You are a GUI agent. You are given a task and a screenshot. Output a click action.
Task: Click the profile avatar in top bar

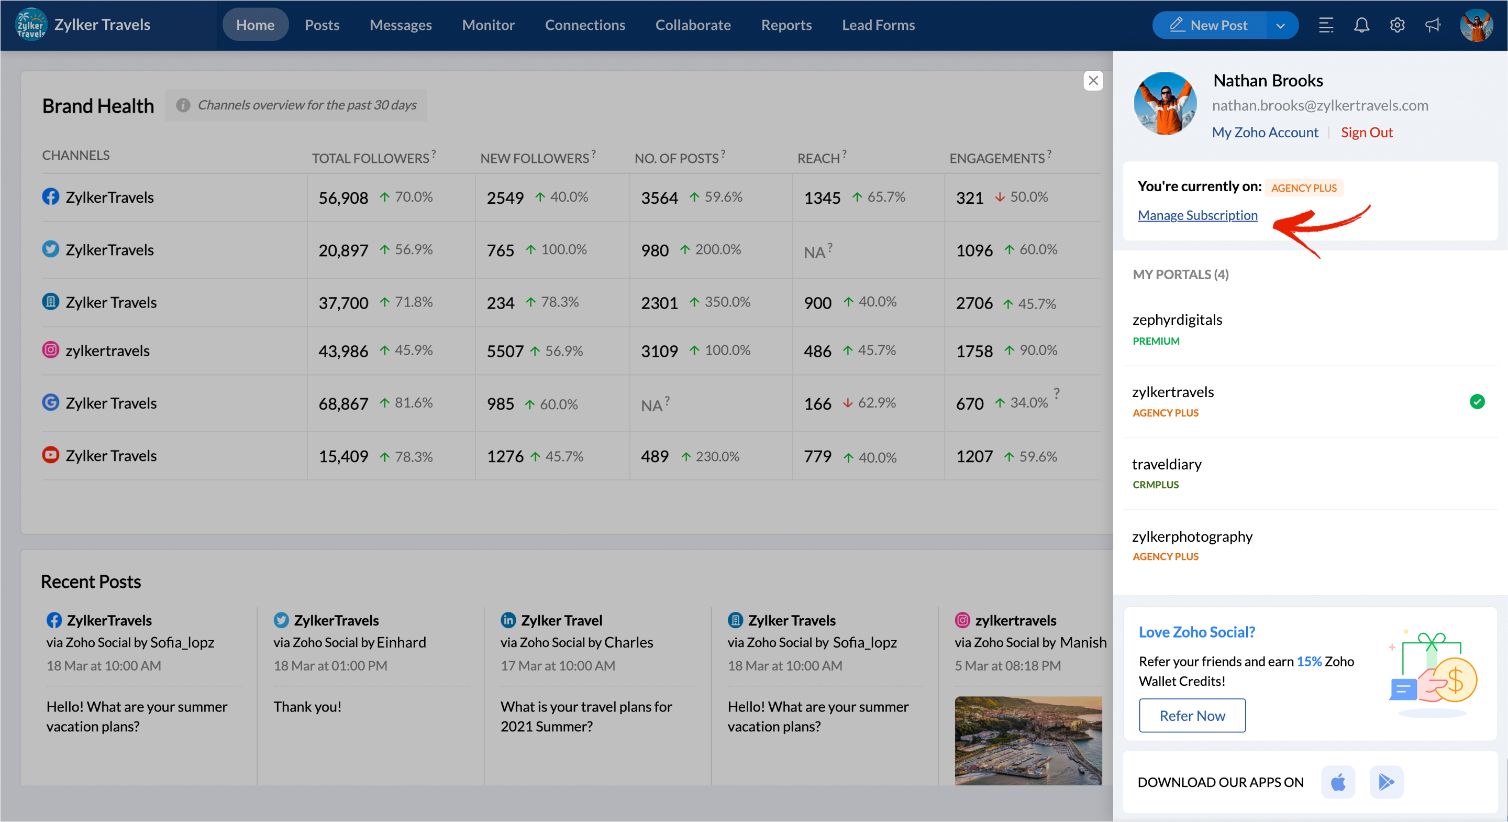(x=1476, y=25)
